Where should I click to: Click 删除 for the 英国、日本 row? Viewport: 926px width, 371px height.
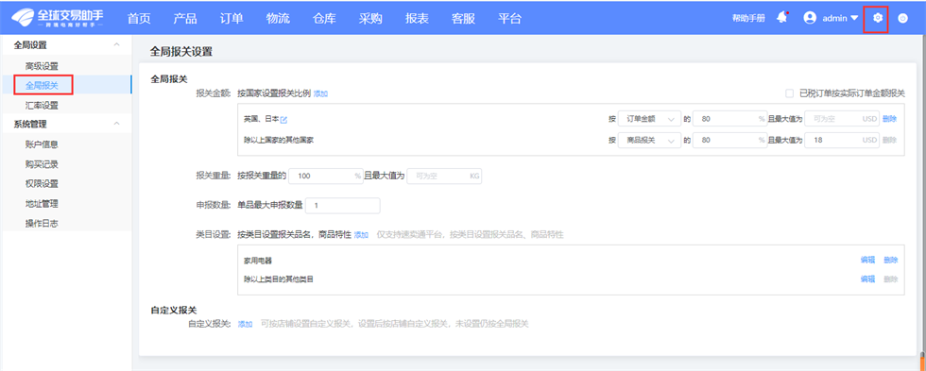point(889,119)
